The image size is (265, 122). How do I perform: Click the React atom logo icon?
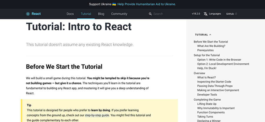click(28, 14)
